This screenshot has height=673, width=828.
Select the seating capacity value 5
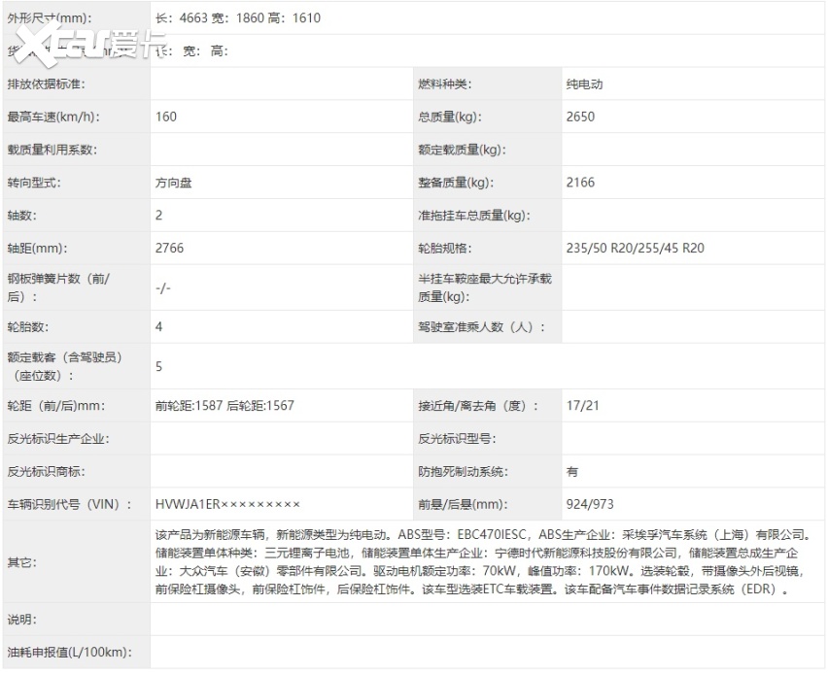[159, 367]
